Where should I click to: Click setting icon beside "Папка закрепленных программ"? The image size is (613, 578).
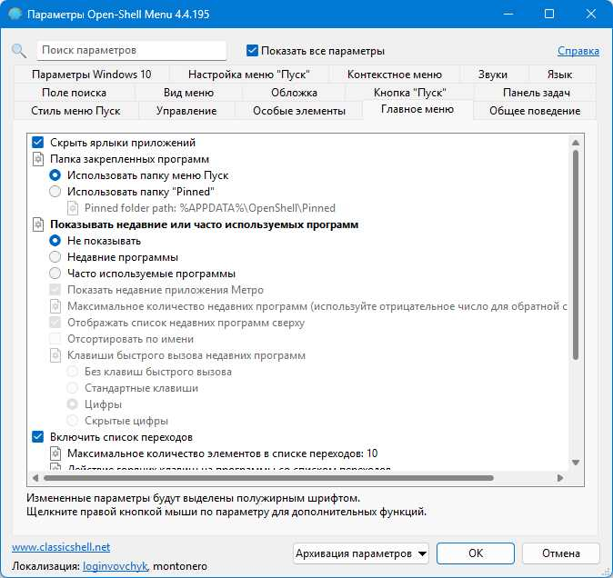(38, 159)
